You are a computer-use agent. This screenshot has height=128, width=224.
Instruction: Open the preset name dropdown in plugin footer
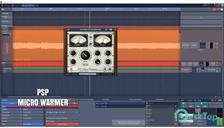tap(87, 74)
